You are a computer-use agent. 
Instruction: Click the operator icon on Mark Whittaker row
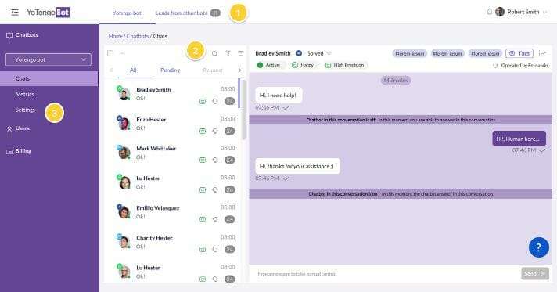pos(215,160)
